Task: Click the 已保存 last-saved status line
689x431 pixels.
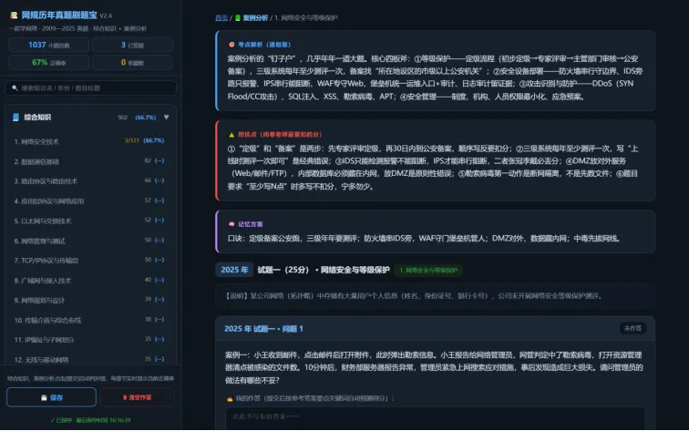Action: 90,420
